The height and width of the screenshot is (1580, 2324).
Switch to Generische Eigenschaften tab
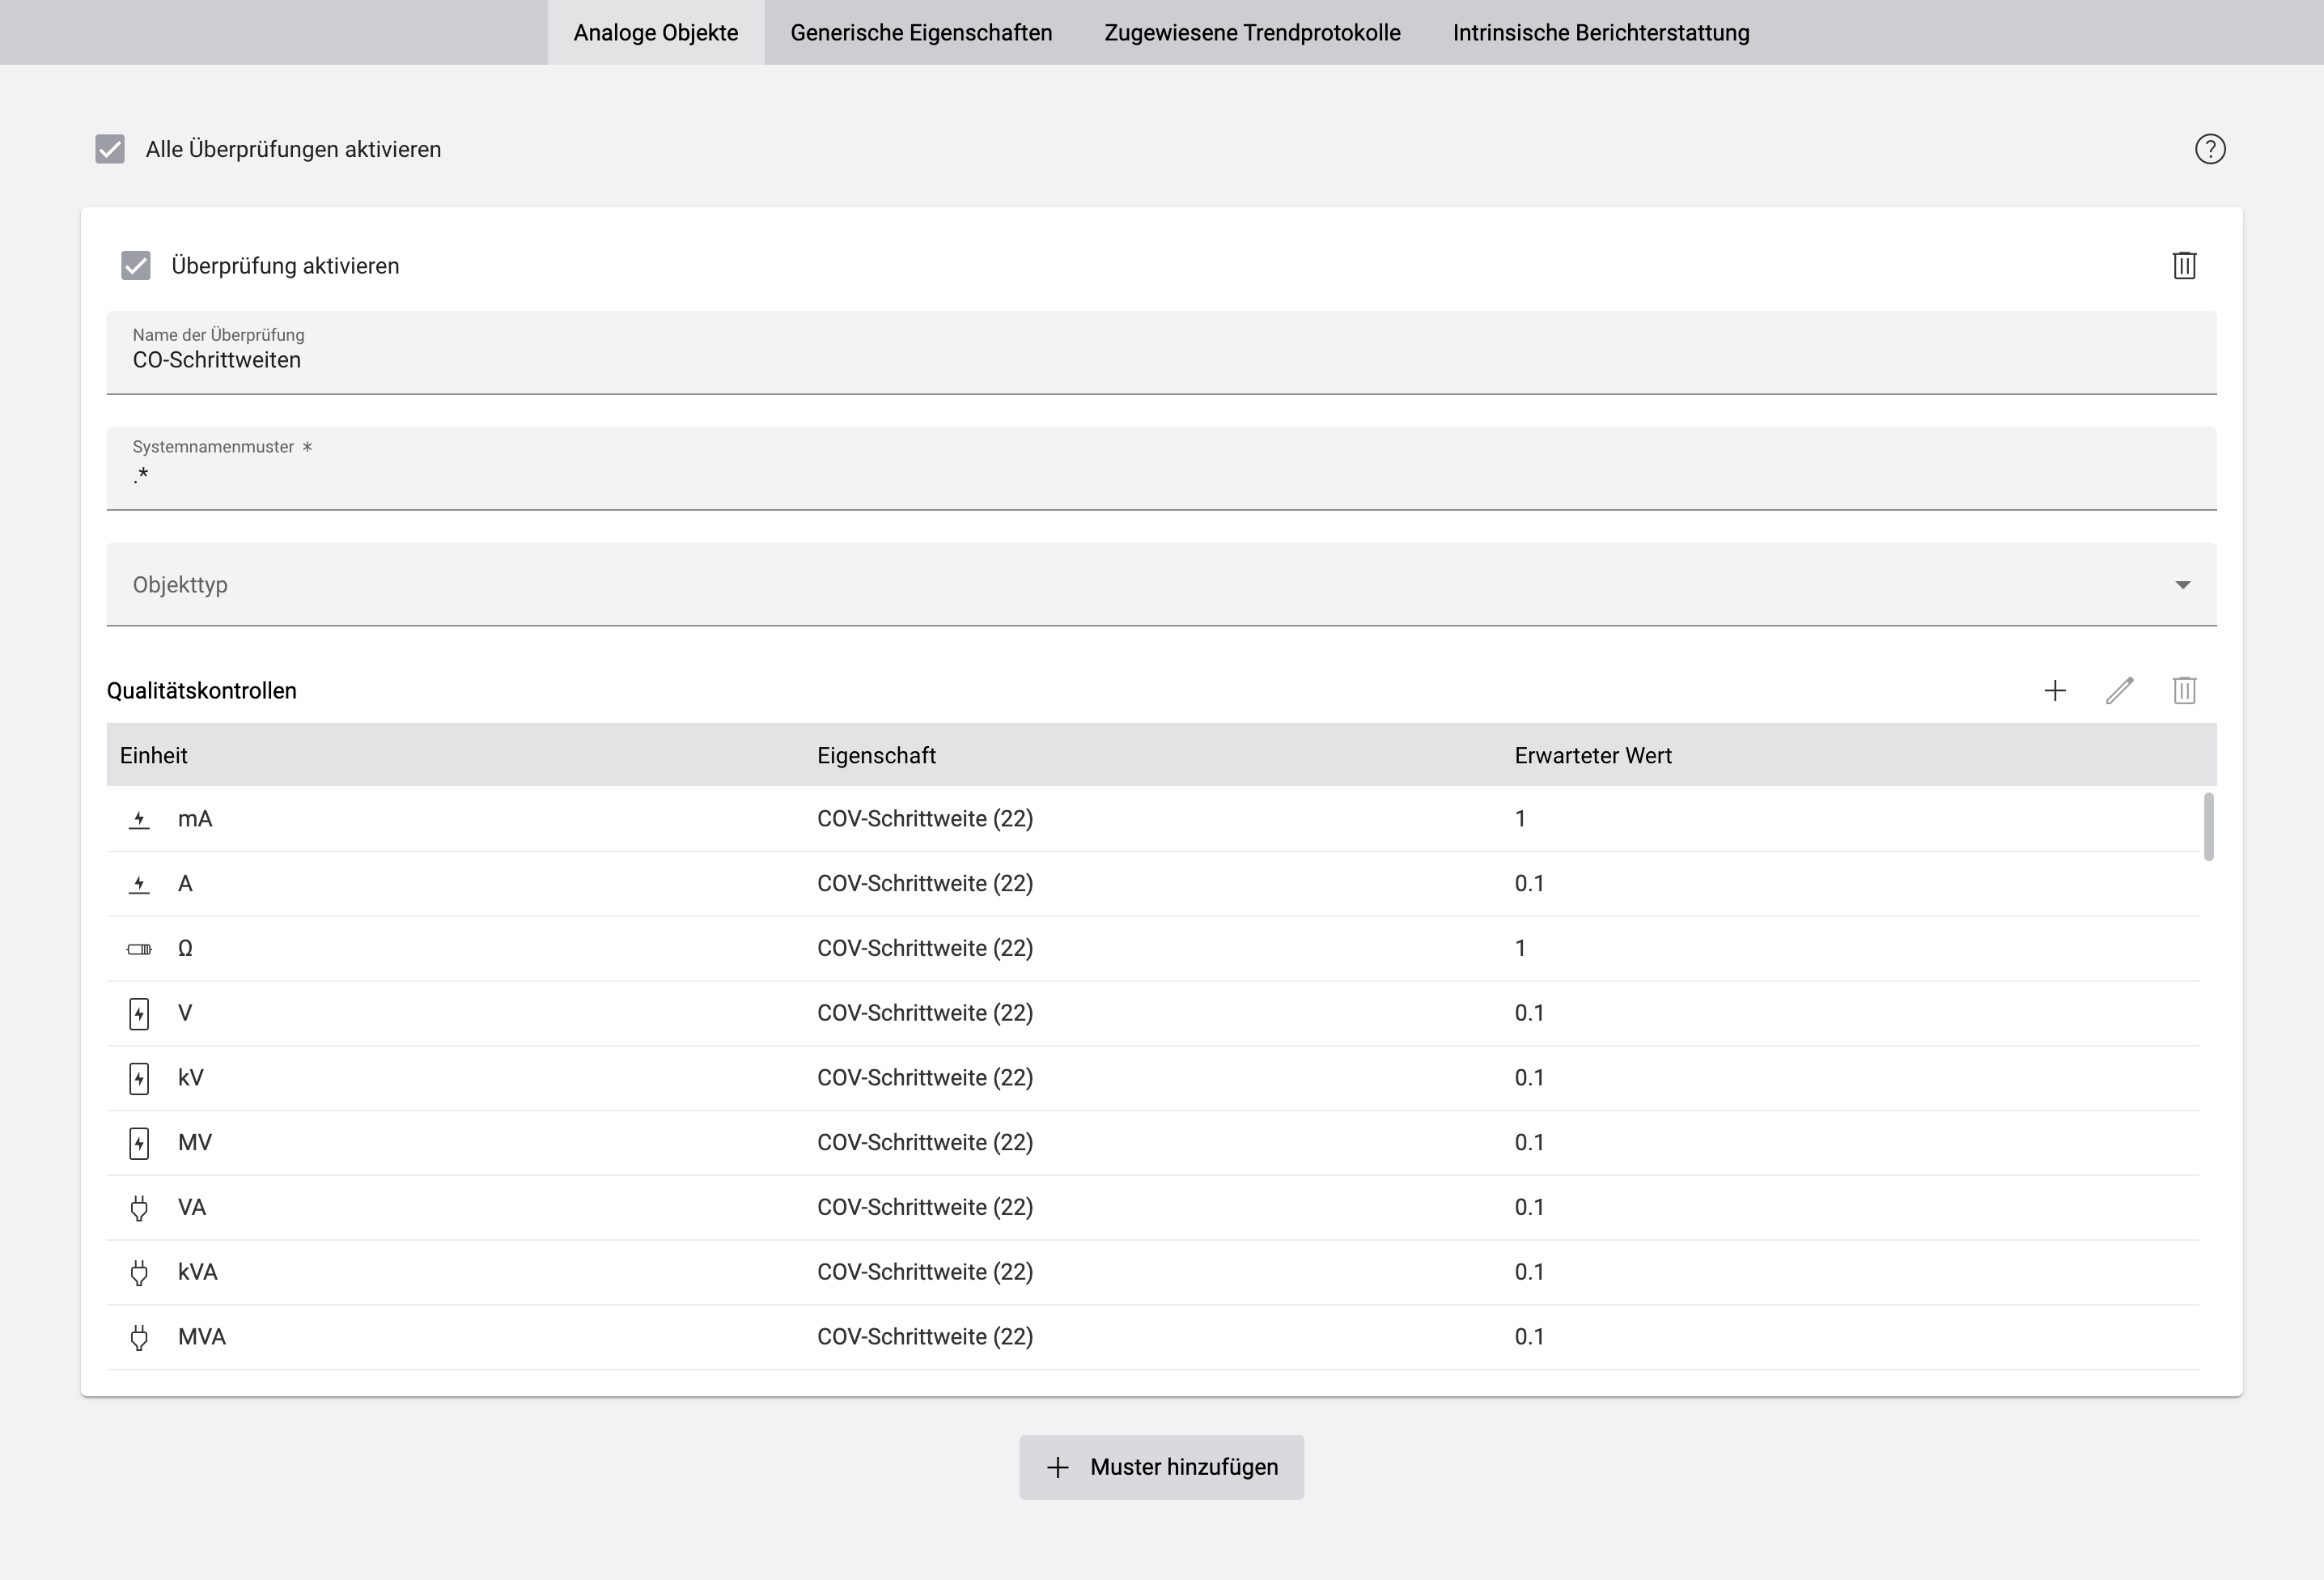coord(920,33)
